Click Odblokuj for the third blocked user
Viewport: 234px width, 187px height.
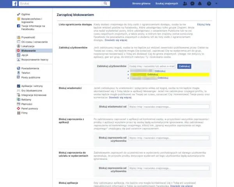pos(163,78)
